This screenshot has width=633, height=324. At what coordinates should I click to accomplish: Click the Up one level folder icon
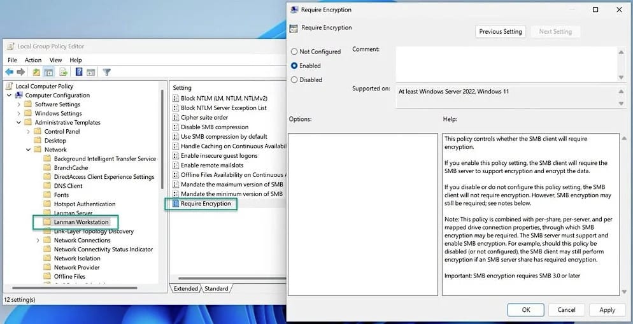coord(36,72)
